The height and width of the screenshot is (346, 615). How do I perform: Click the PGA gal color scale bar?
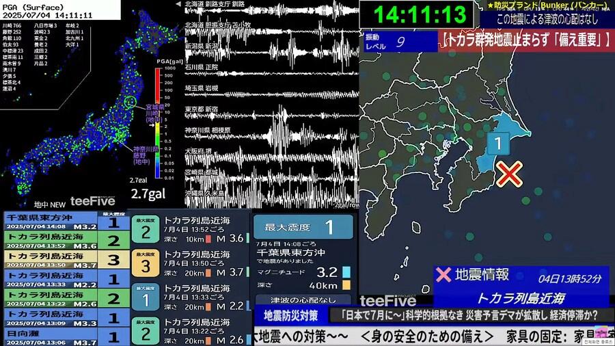click(159, 120)
